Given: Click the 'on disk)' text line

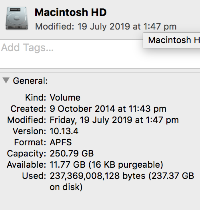Looking at the screenshot, I should [66, 187].
